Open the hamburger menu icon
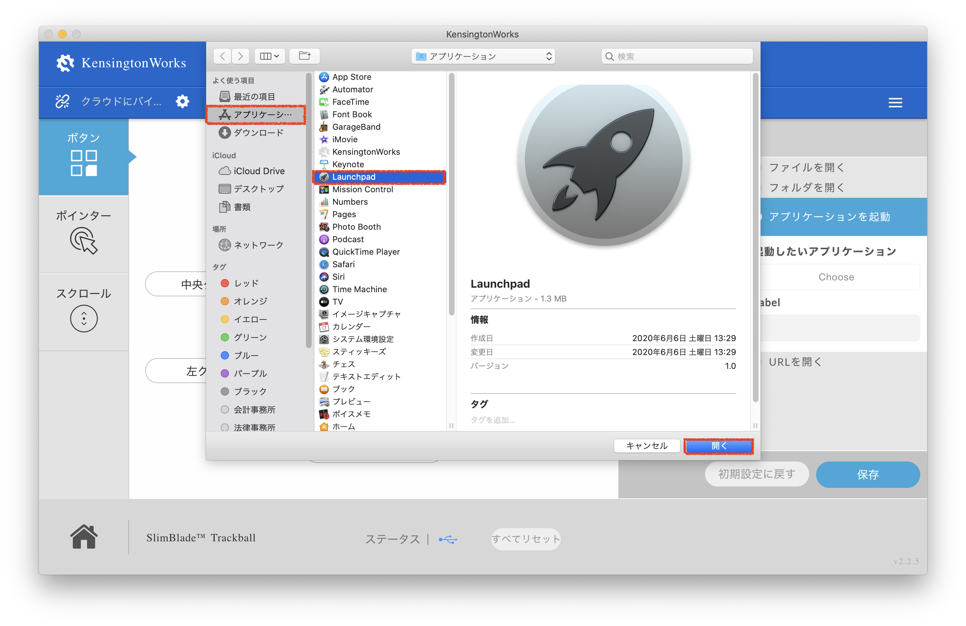Image resolution: width=966 pixels, height=626 pixels. pos(895,103)
